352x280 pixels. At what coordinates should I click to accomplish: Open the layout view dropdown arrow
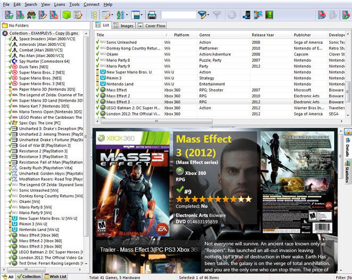pyautogui.click(x=141, y=15)
